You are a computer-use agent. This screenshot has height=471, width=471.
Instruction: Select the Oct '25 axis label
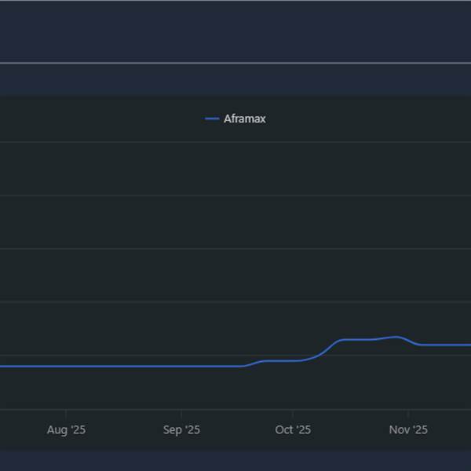293,430
